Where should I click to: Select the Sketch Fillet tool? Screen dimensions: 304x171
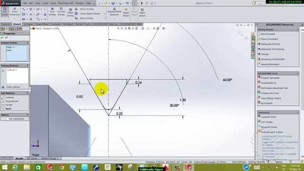(38, 19)
